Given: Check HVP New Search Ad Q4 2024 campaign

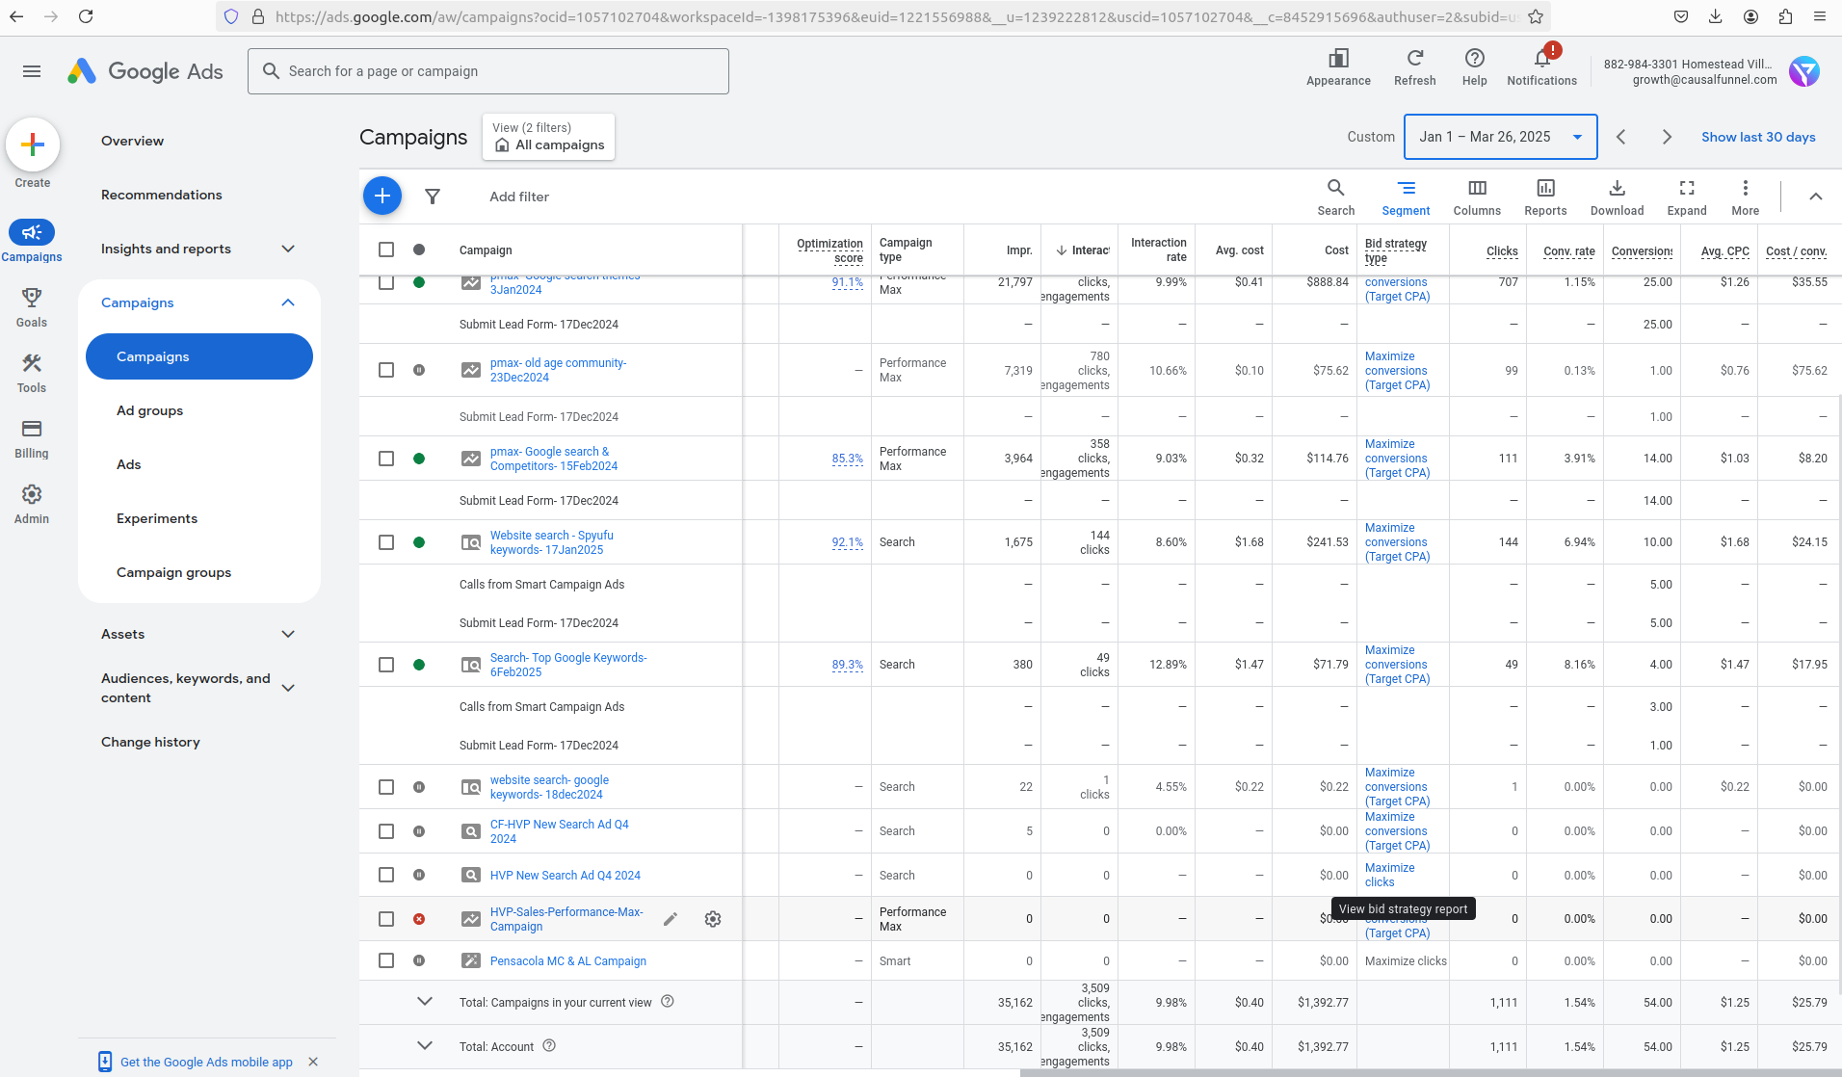Looking at the screenshot, I should tap(386, 875).
